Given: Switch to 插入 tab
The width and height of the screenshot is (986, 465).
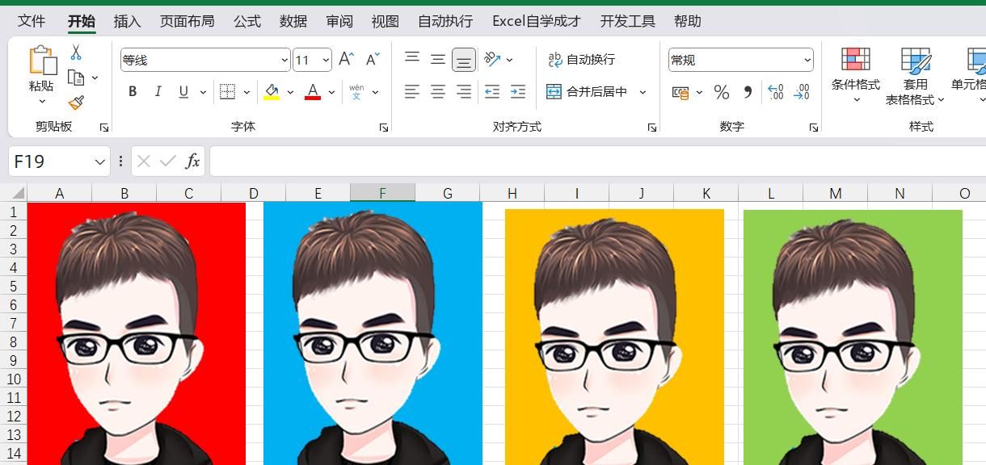Looking at the screenshot, I should pyautogui.click(x=127, y=21).
